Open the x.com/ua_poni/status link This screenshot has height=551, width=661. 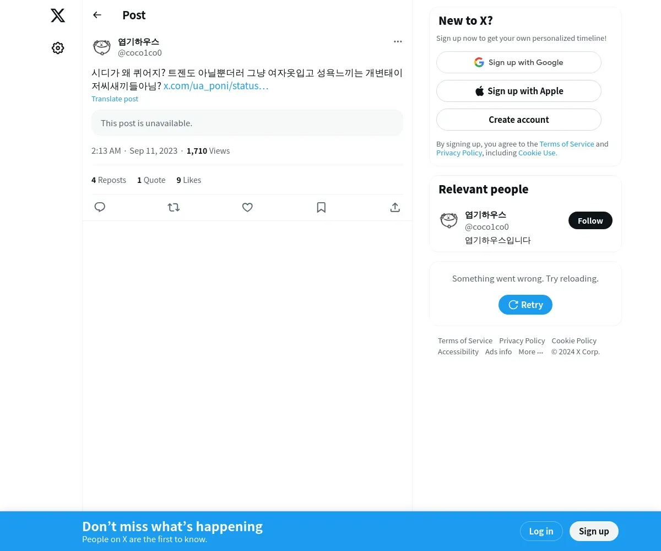pos(216,86)
